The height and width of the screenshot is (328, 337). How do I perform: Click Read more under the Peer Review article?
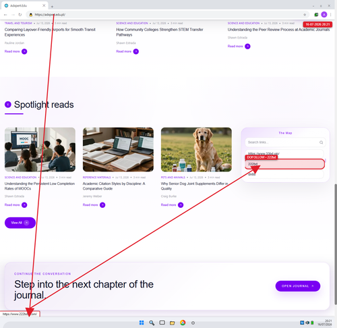(x=239, y=47)
